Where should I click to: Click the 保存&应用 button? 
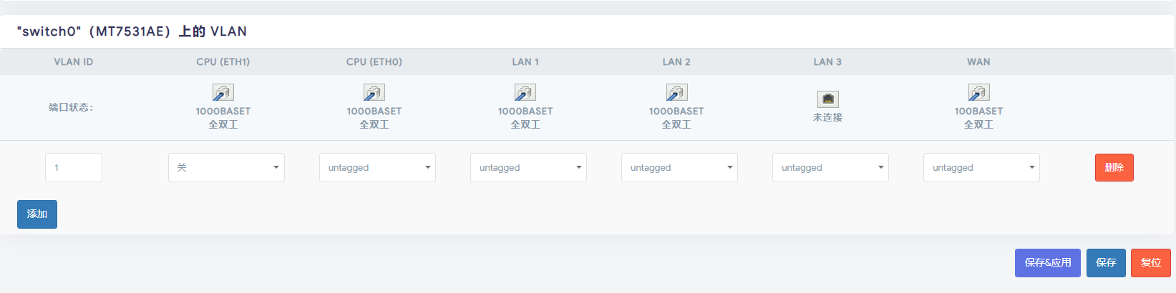pyautogui.click(x=1047, y=263)
